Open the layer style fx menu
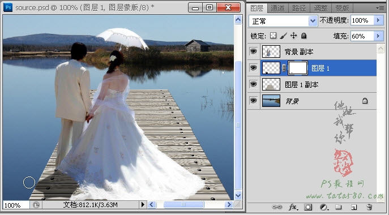The height and width of the screenshot is (215, 389). [293, 207]
